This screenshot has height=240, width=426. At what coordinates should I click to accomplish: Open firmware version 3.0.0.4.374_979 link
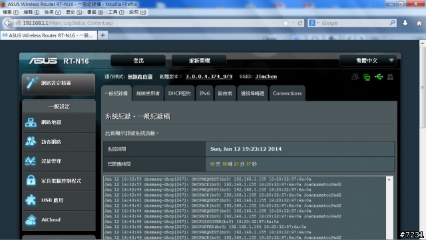209,77
